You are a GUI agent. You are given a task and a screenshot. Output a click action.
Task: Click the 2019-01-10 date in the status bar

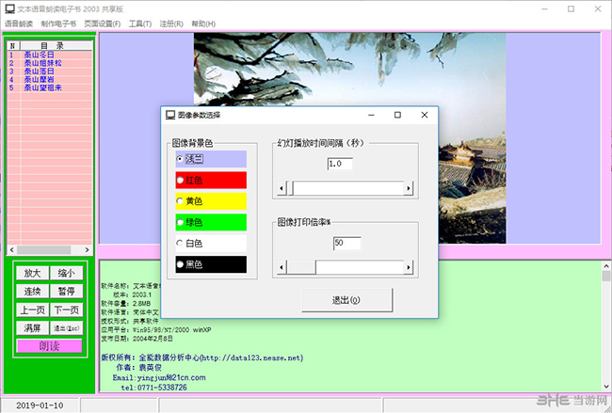tap(40, 405)
